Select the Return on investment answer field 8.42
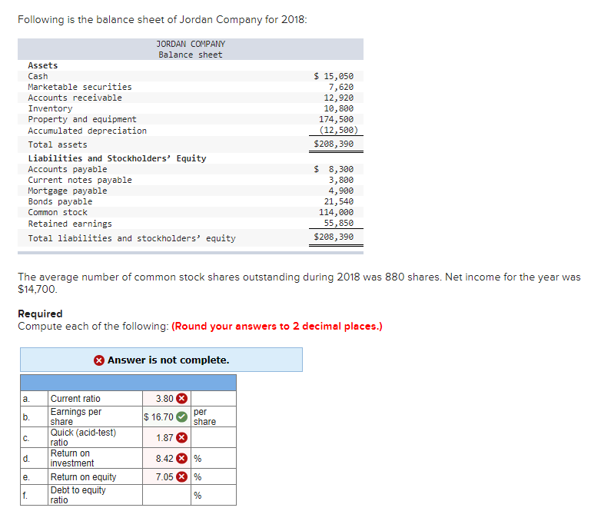Image resolution: width=591 pixels, height=521 pixels. 167,458
